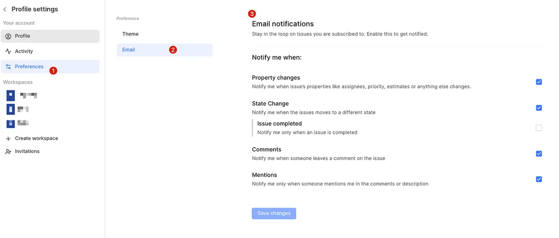This screenshot has width=559, height=238.
Task: Enable the Issue completed checkbox
Action: pyautogui.click(x=539, y=128)
